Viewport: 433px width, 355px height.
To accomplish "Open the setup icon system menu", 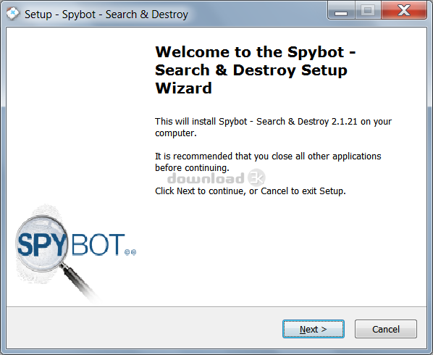I will [13, 13].
